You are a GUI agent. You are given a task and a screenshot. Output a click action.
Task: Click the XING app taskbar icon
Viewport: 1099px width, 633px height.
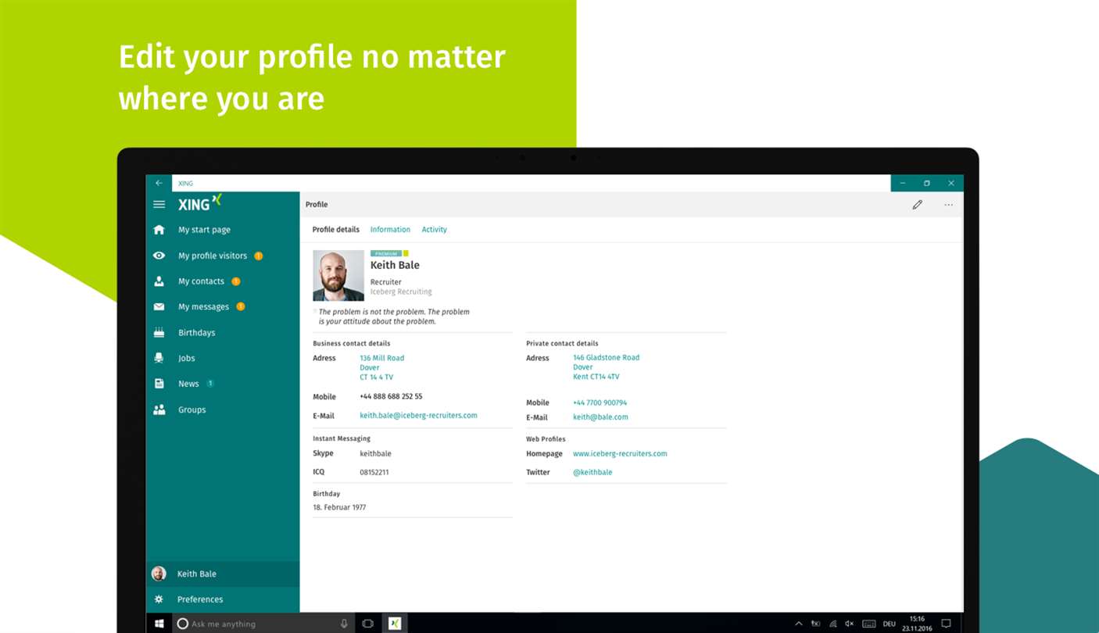tap(396, 624)
